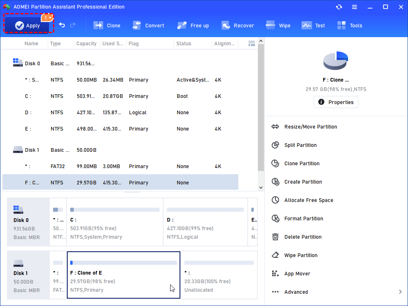Sort by the Status column header
Screen dimensions: 408x306
pyautogui.click(x=184, y=44)
